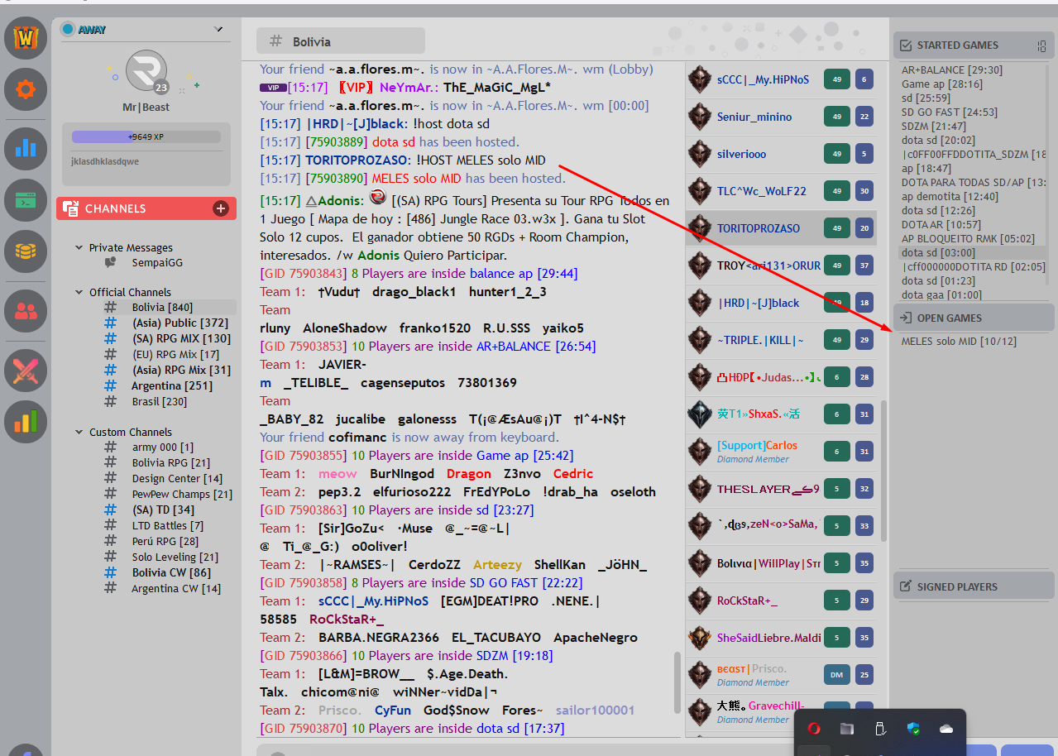
Task: Click the Open Games panel header
Action: (974, 318)
